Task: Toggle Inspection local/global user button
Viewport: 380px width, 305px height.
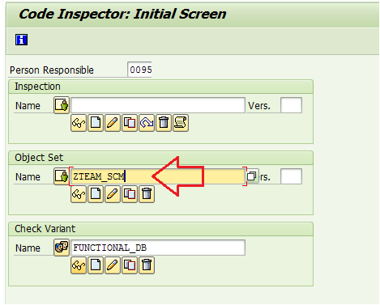Action: (x=62, y=105)
